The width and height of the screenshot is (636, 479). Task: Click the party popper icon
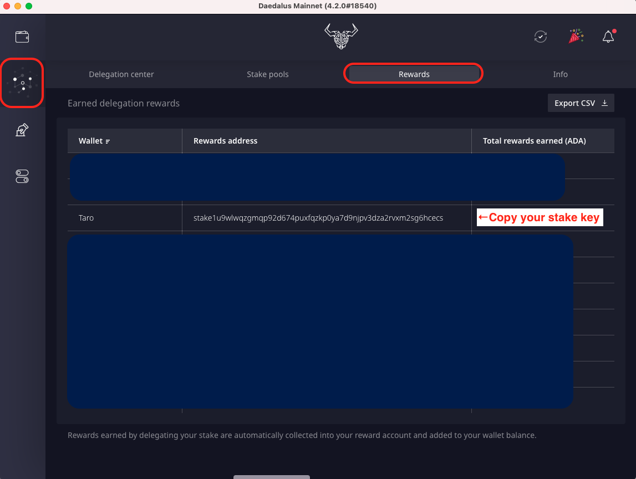[x=574, y=37]
